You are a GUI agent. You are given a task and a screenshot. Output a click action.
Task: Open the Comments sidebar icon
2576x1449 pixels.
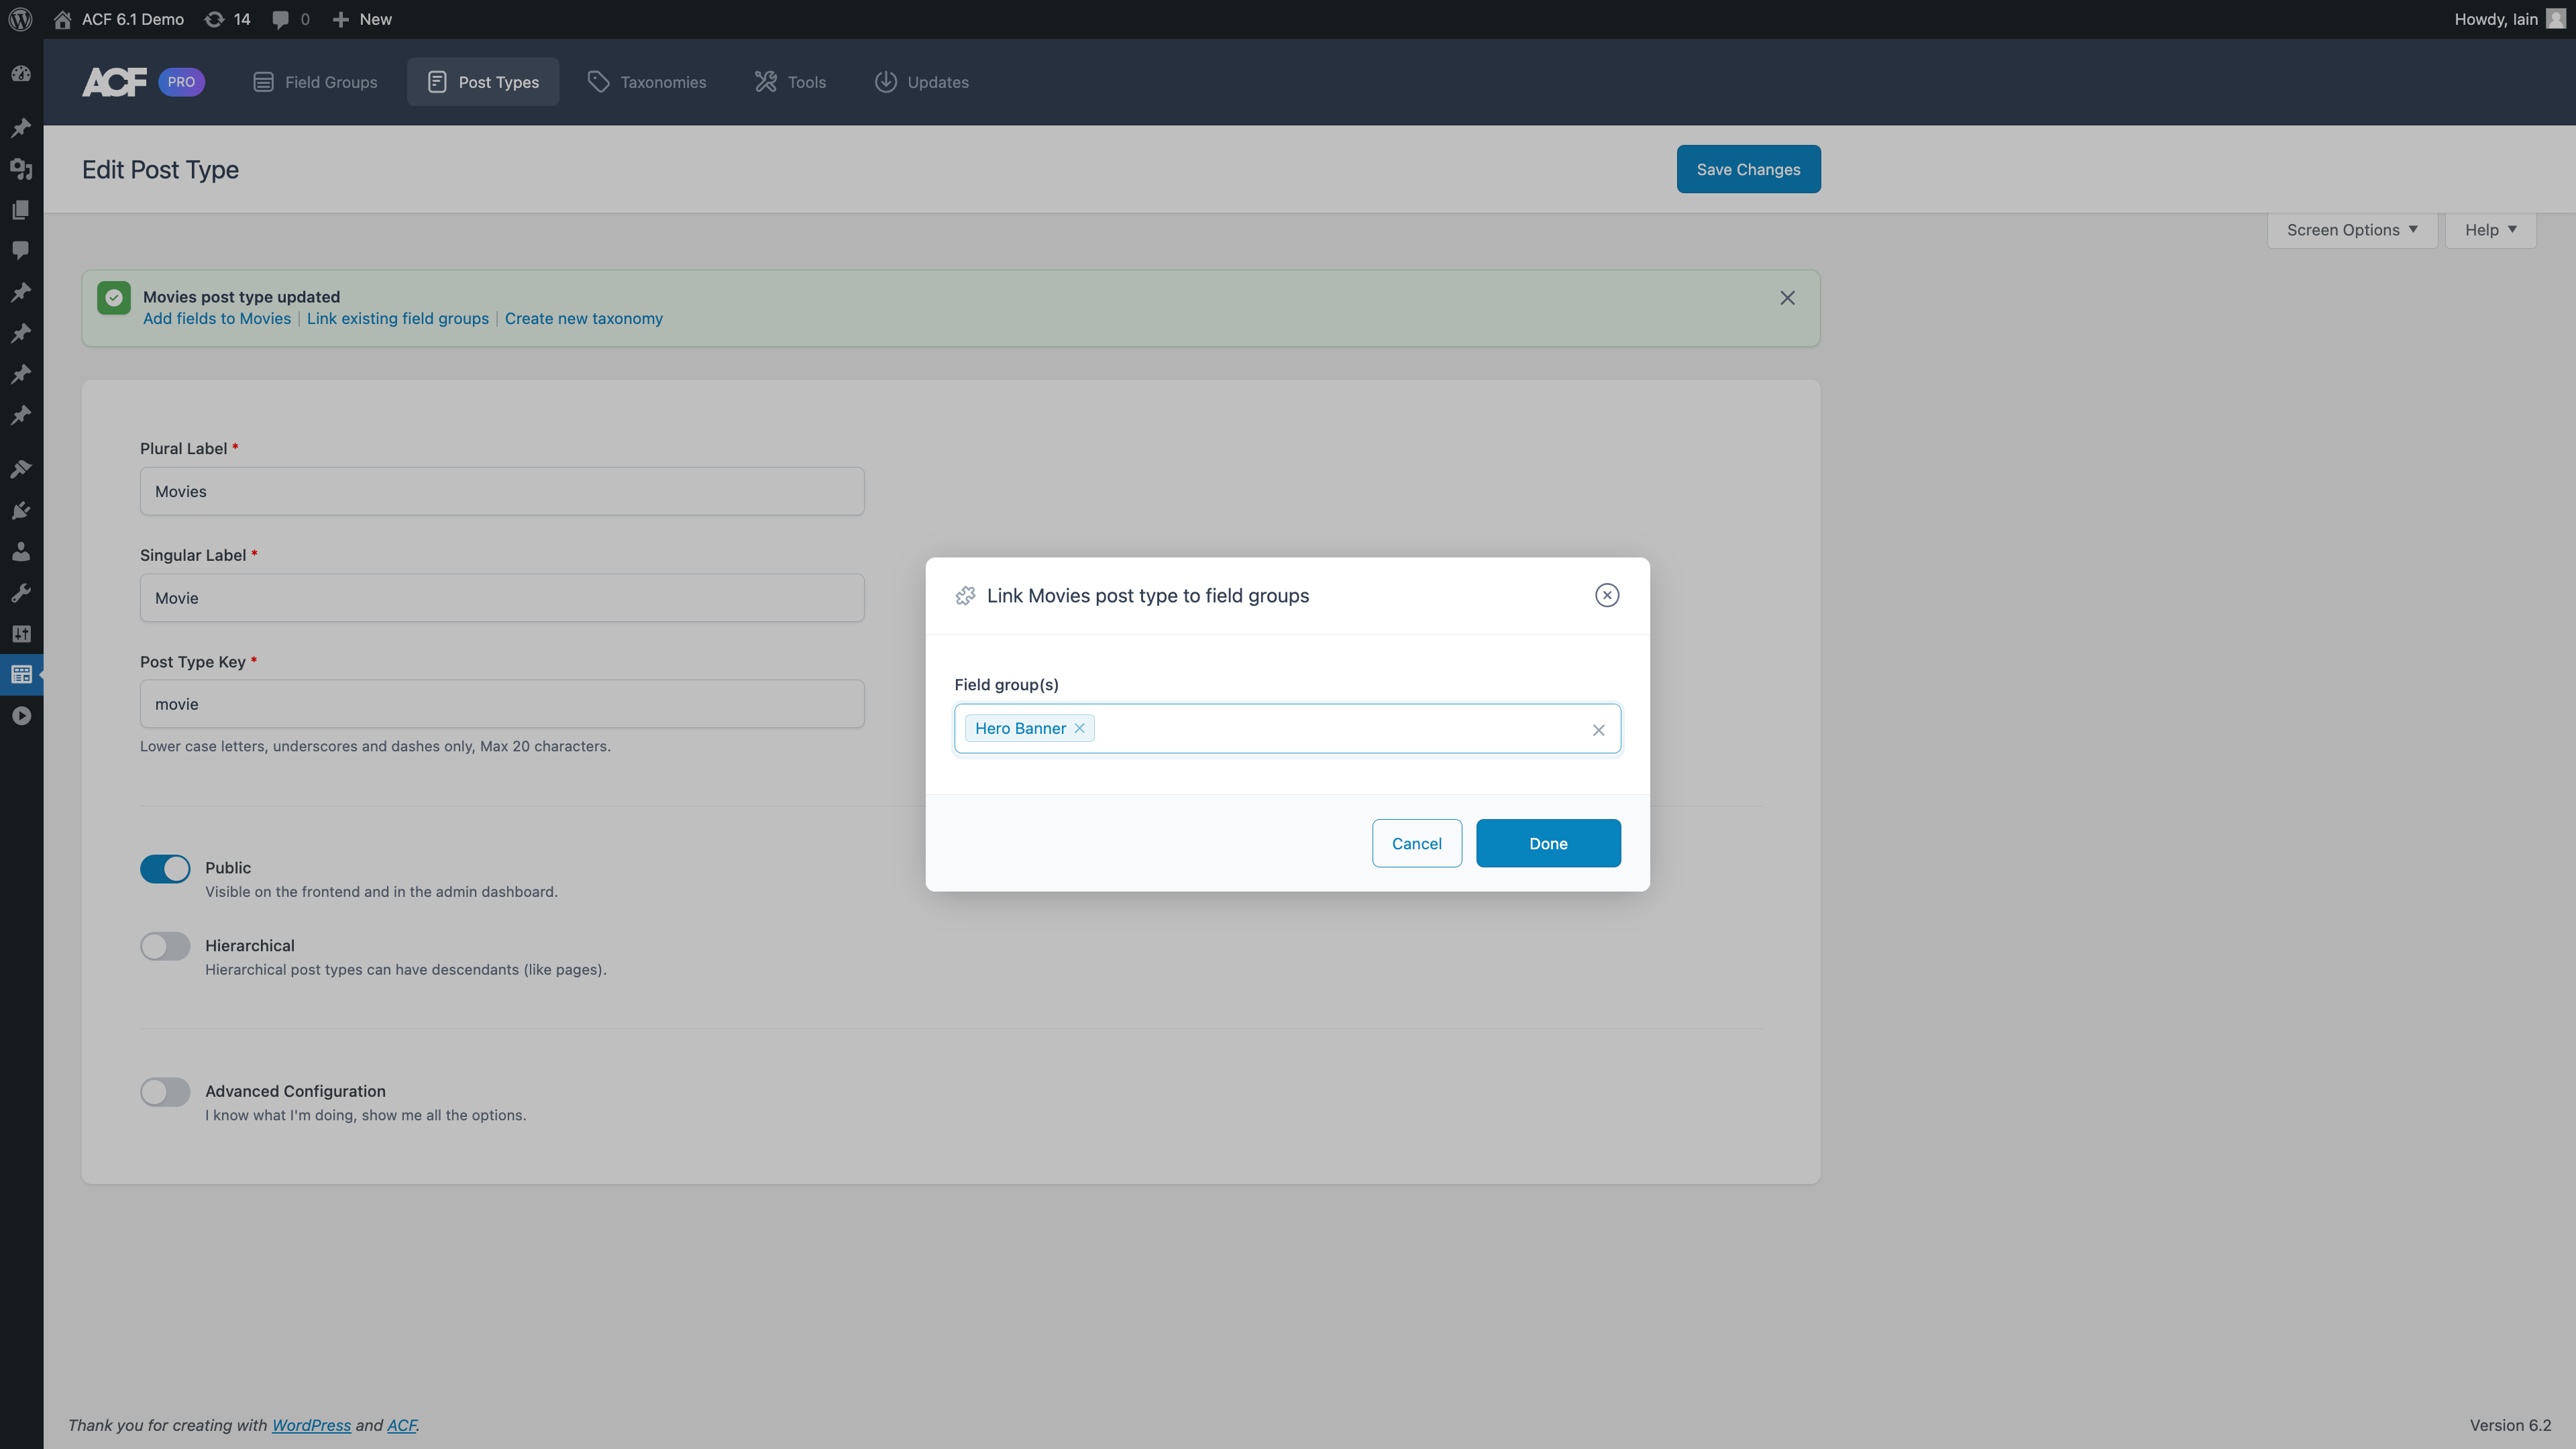(21, 249)
